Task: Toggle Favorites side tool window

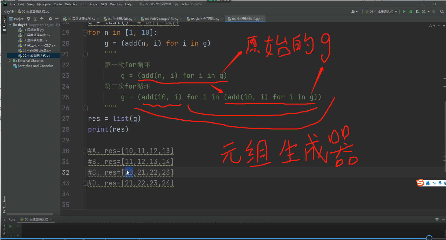Action: click(4, 226)
